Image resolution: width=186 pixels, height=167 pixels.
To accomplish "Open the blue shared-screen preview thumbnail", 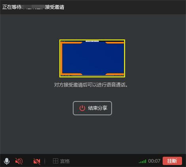I will tap(92, 59).
